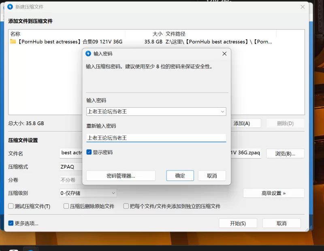Screen dimensions: 324x251
Task: Open the 压缩格式 ZPAQ dropdown
Action: coord(71,167)
